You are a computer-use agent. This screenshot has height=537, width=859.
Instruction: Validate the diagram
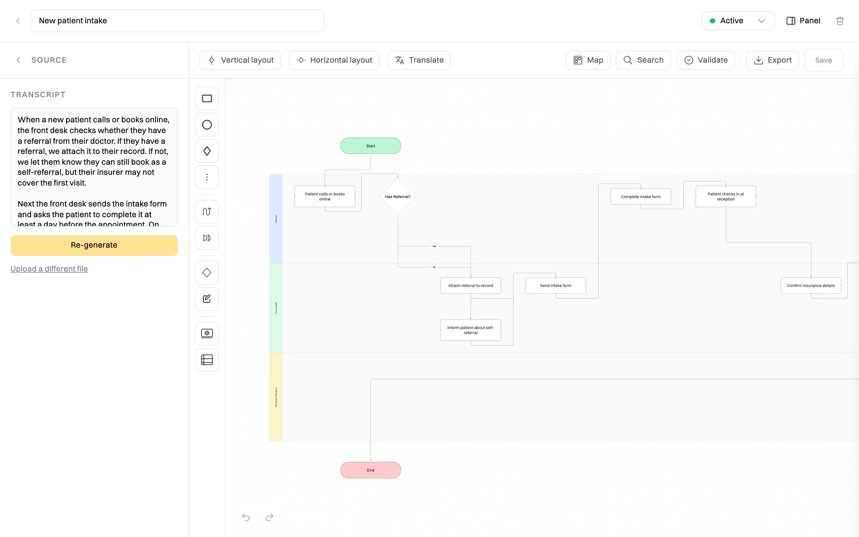coord(706,60)
